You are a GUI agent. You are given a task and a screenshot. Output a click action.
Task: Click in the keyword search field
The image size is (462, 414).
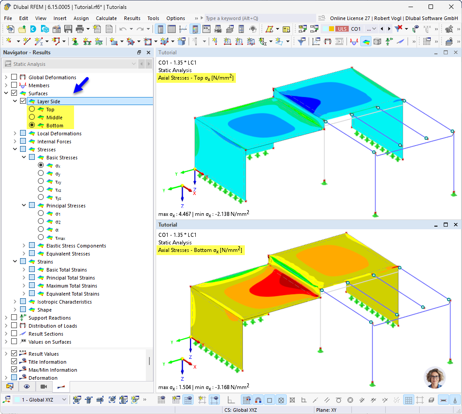(x=260, y=18)
